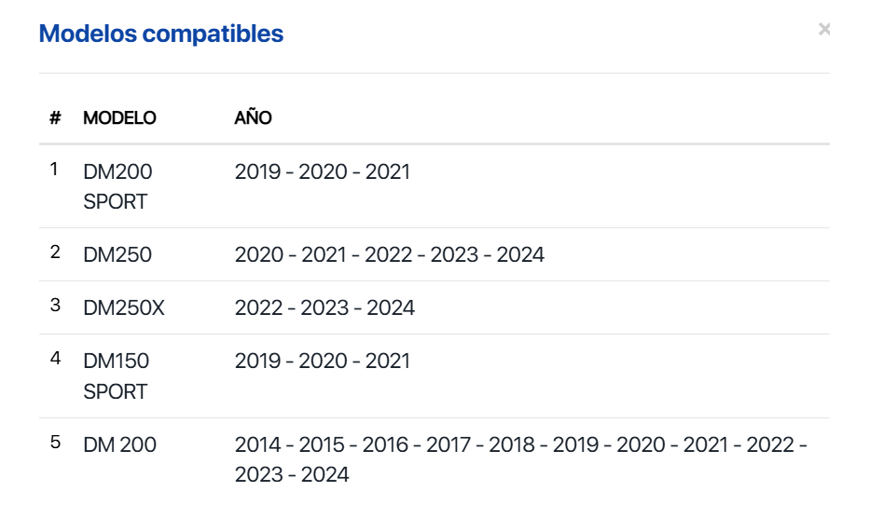Click the DM250 years 2020 to 2024

click(x=389, y=254)
